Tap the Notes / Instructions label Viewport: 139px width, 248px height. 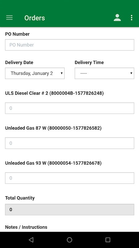click(x=26, y=227)
